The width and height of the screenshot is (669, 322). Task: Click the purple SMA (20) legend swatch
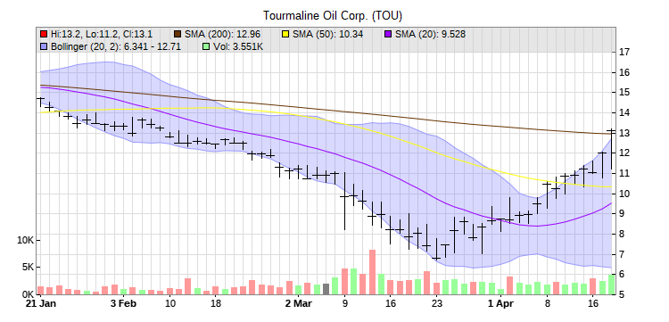coord(387,34)
